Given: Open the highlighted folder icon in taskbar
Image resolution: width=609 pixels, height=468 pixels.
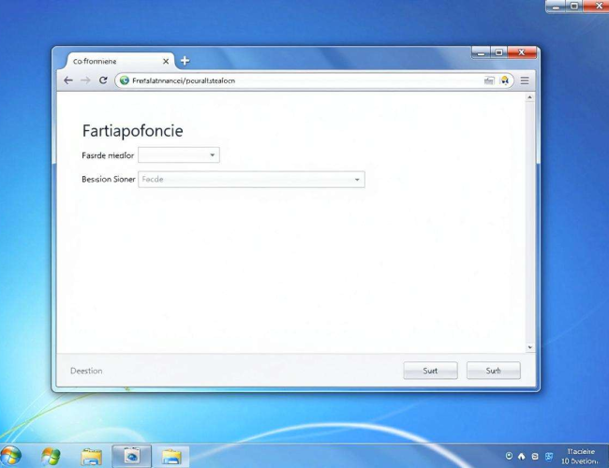Looking at the screenshot, I should (x=171, y=457).
